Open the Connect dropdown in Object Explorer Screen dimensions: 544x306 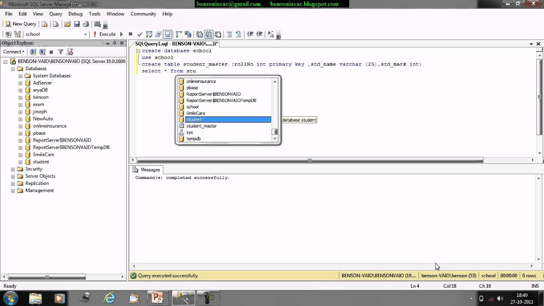(x=14, y=51)
